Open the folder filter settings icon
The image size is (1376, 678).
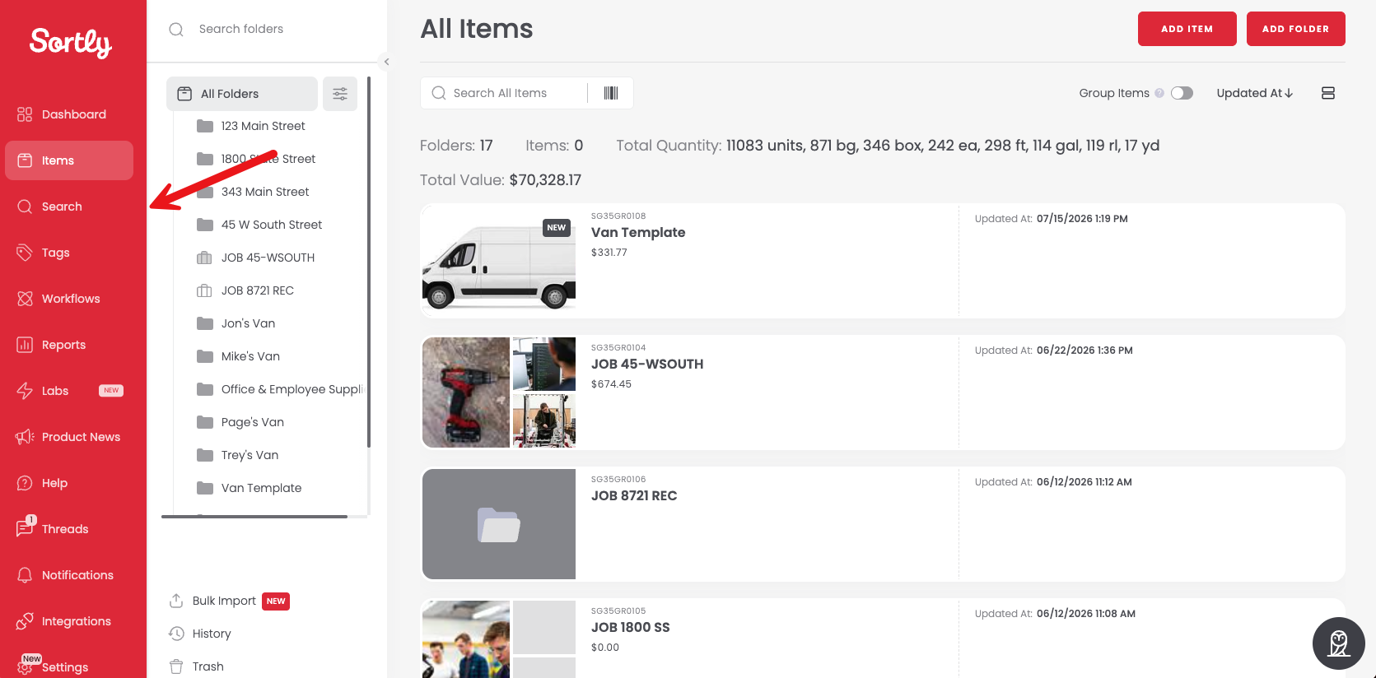coord(340,94)
